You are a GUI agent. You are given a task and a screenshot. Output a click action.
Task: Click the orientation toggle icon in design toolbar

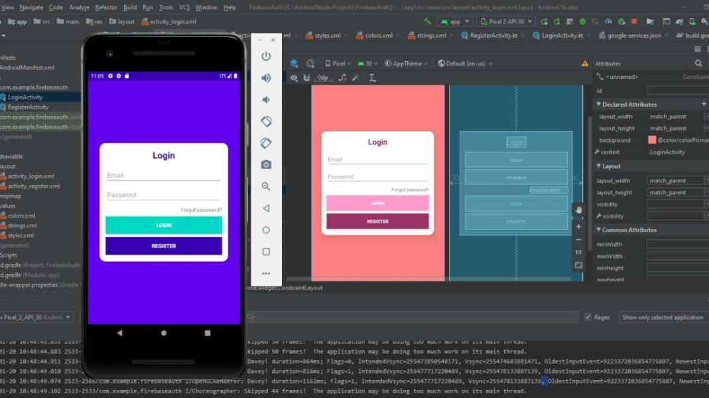click(310, 64)
